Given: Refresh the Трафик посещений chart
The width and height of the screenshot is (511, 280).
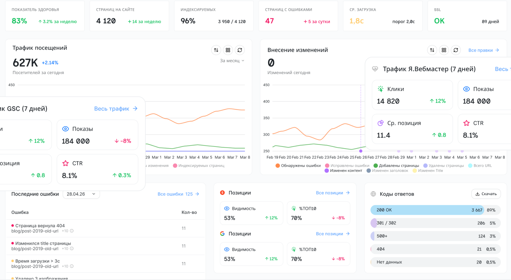Looking at the screenshot, I should pyautogui.click(x=240, y=50).
